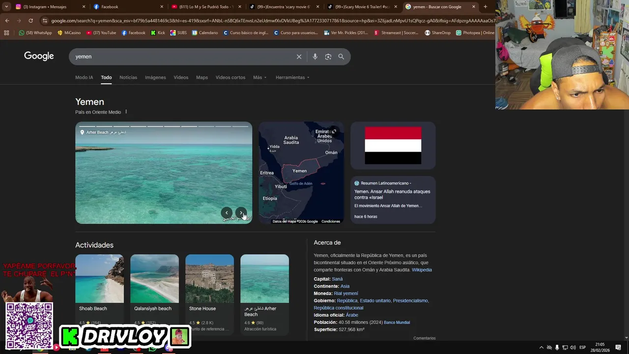Select the Videos results tab

(181, 77)
